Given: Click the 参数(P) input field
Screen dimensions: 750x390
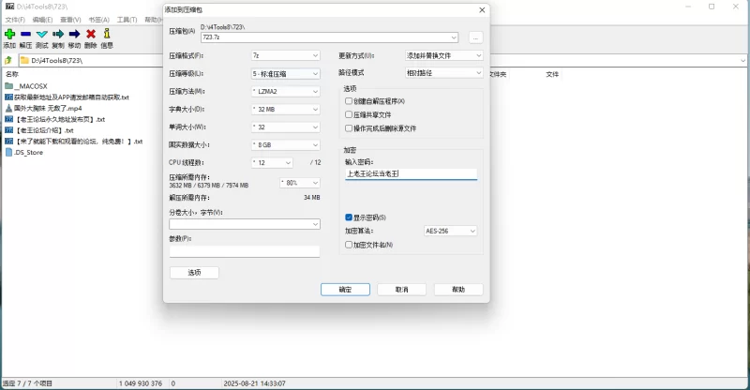Looking at the screenshot, I should coord(245,251).
